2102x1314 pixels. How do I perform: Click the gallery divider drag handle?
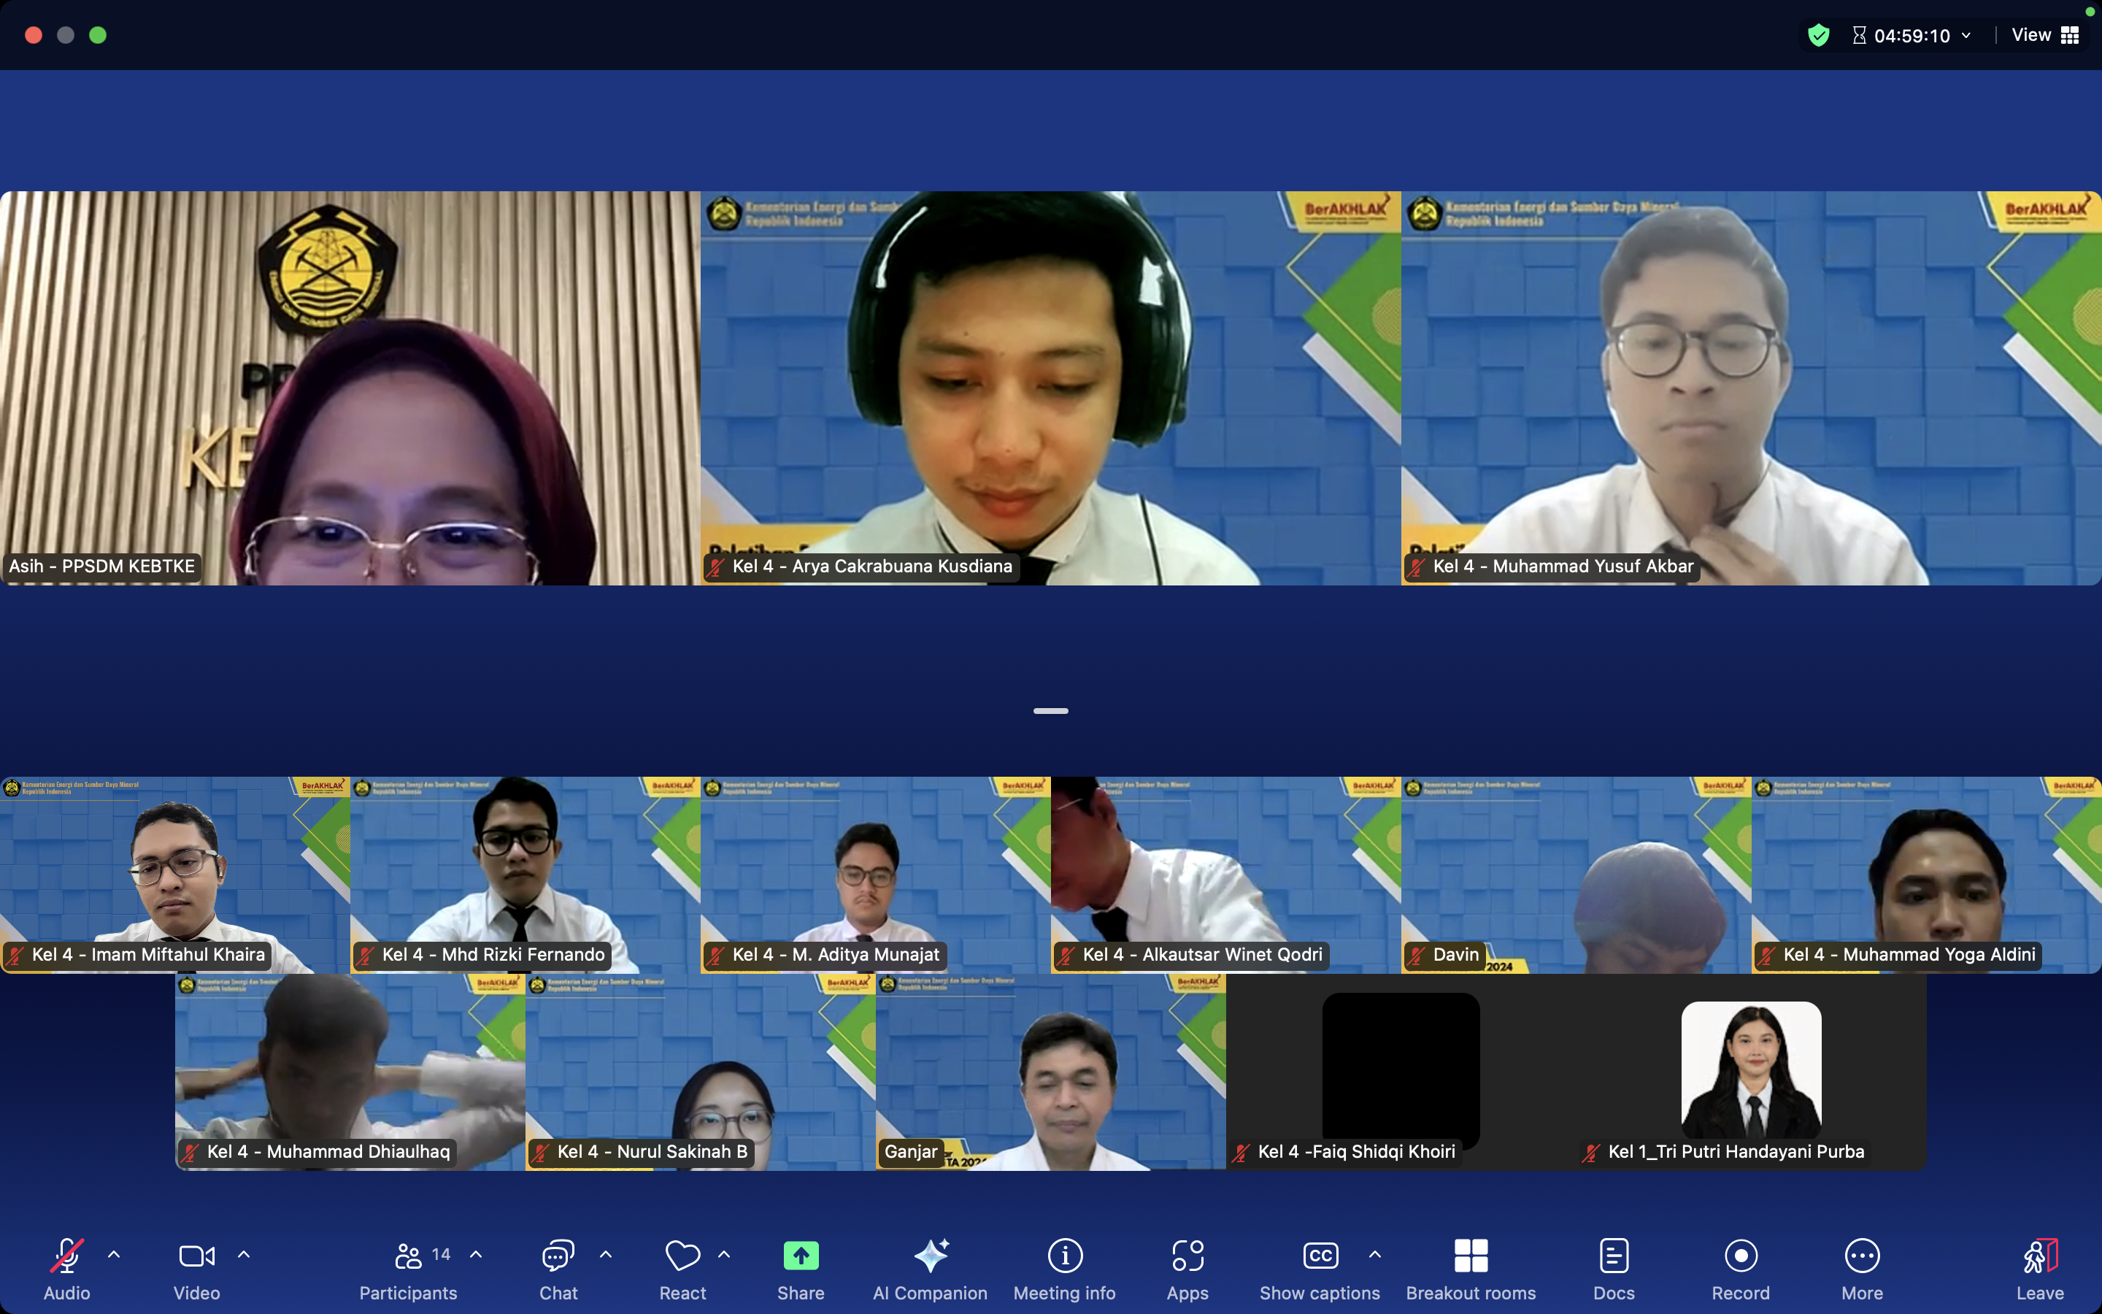click(1050, 711)
